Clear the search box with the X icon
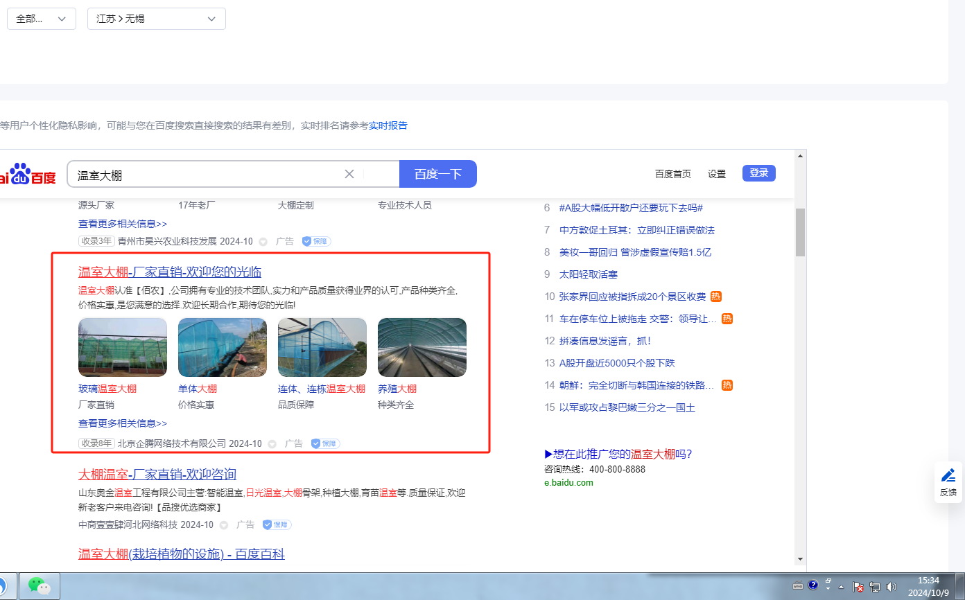The width and height of the screenshot is (965, 600). [x=349, y=174]
